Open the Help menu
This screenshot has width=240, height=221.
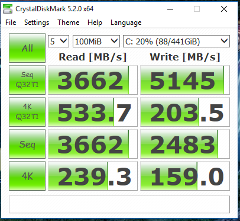pos(95,23)
